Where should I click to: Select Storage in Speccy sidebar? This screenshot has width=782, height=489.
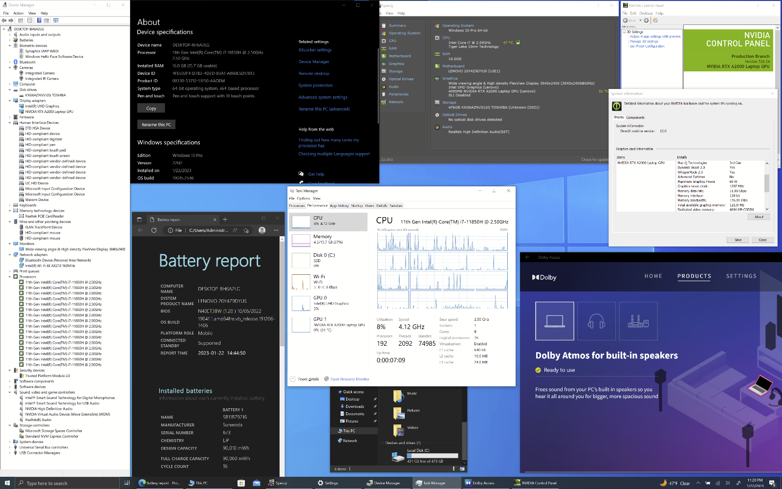pyautogui.click(x=395, y=71)
